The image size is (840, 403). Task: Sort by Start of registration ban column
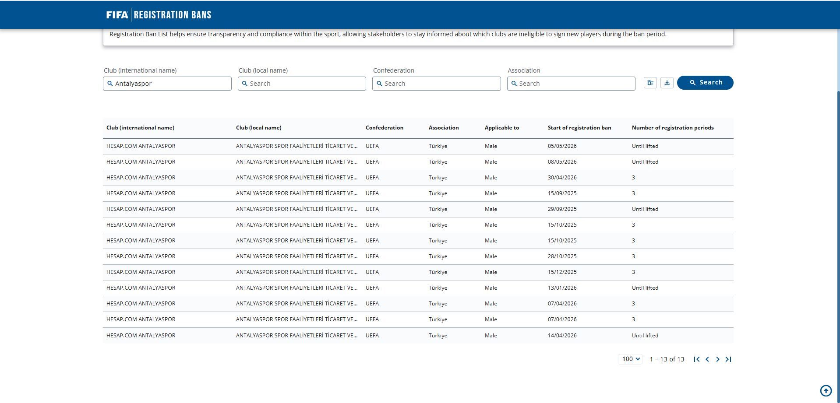click(579, 128)
